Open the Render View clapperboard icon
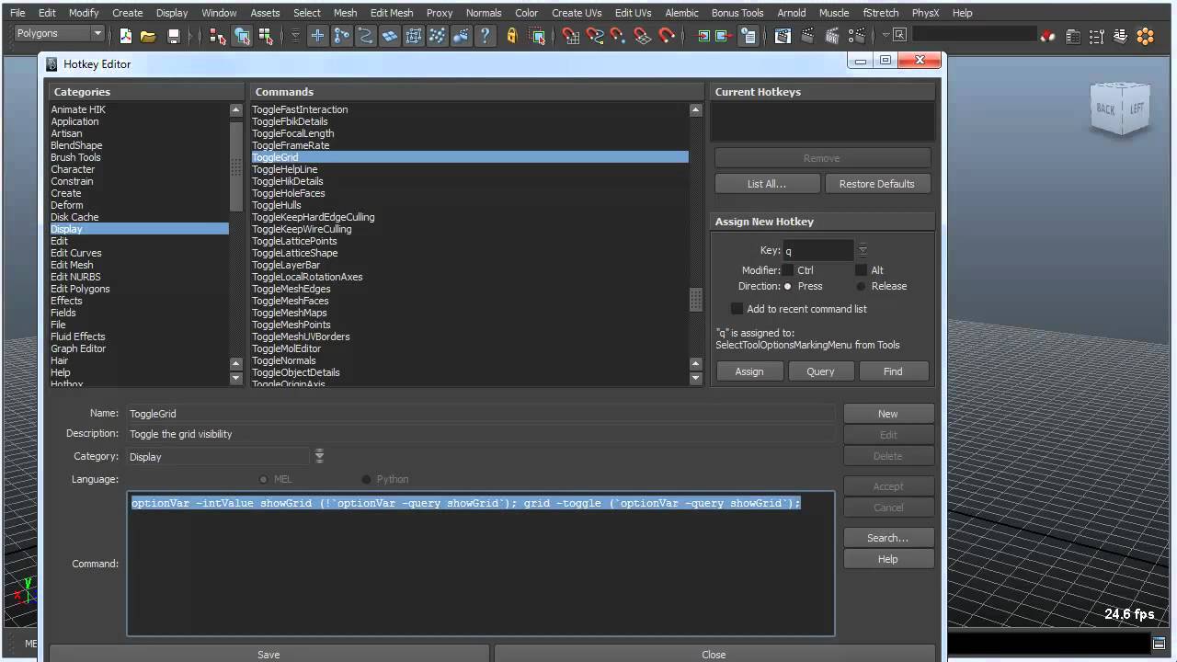Screen dimensions: 1177x662 783,36
